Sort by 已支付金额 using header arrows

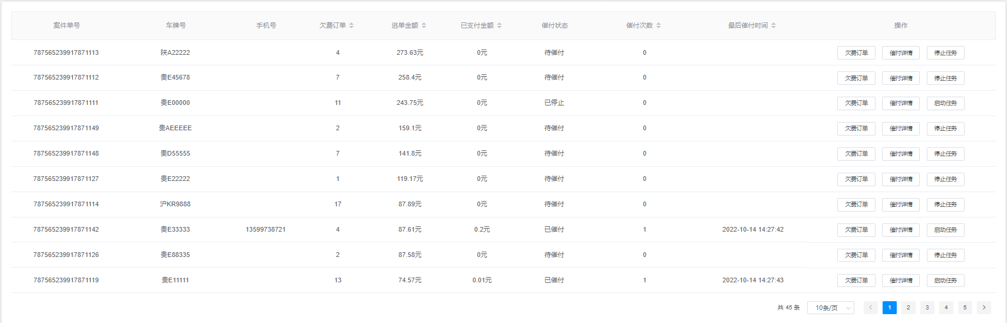pyautogui.click(x=499, y=25)
